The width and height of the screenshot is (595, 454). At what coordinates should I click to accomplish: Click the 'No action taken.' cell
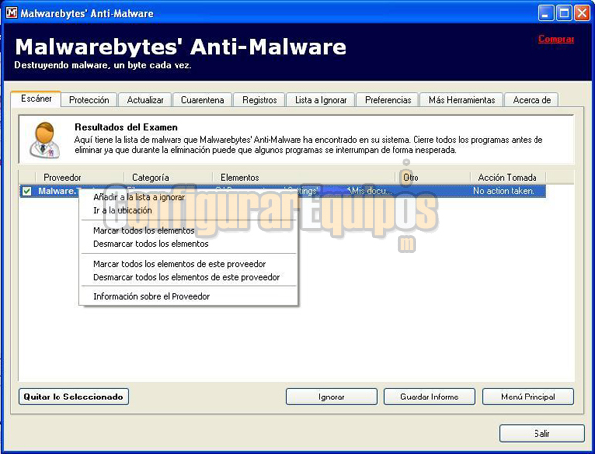pos(508,191)
